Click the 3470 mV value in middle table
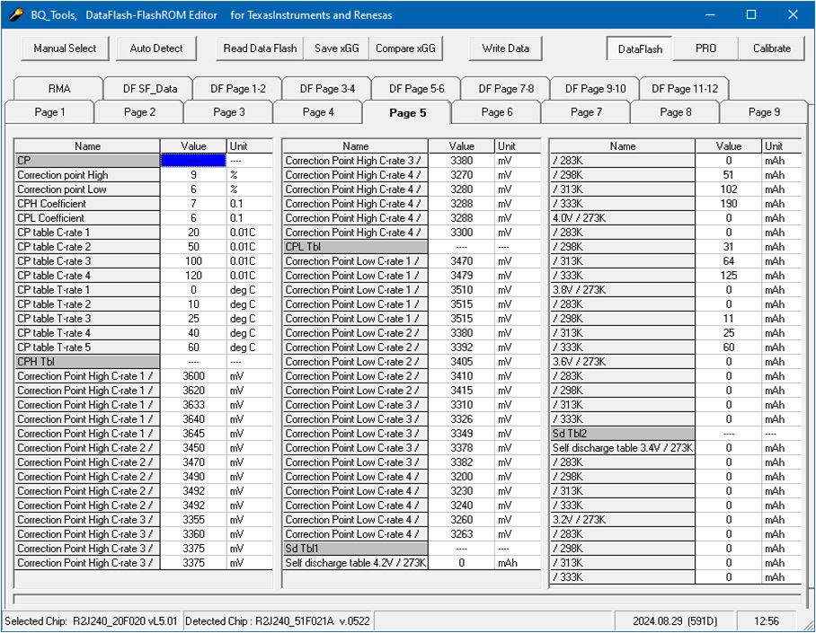The image size is (816, 633). 462,261
